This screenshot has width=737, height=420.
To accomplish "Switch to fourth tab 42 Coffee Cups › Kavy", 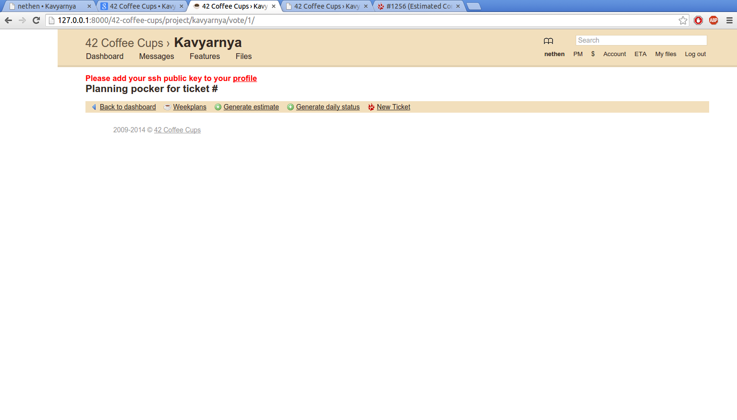I will (327, 6).
